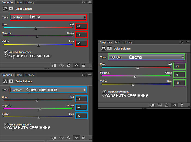Collapse Midtones panel with double-arrow icon
191x142 pixels.
point(83,75)
